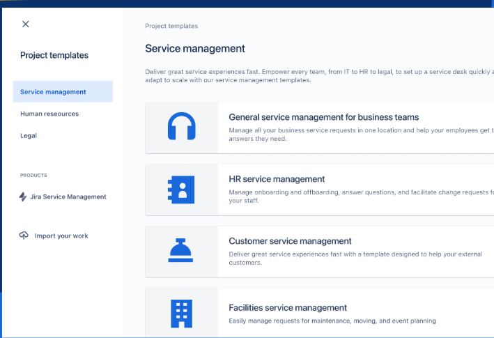Viewport: 494px width, 338px height.
Task: Click the Facilities building icon
Action: tap(181, 314)
